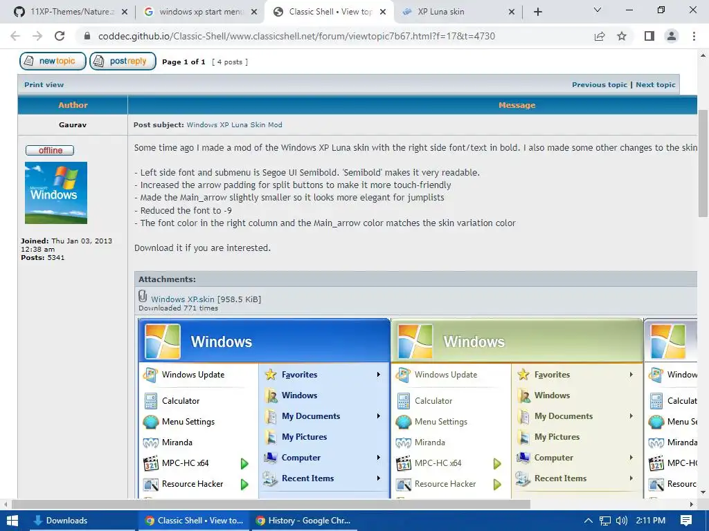This screenshot has width=709, height=531.
Task: Open post subject Windows XP Luna Skin Mod
Action: pyautogui.click(x=234, y=124)
